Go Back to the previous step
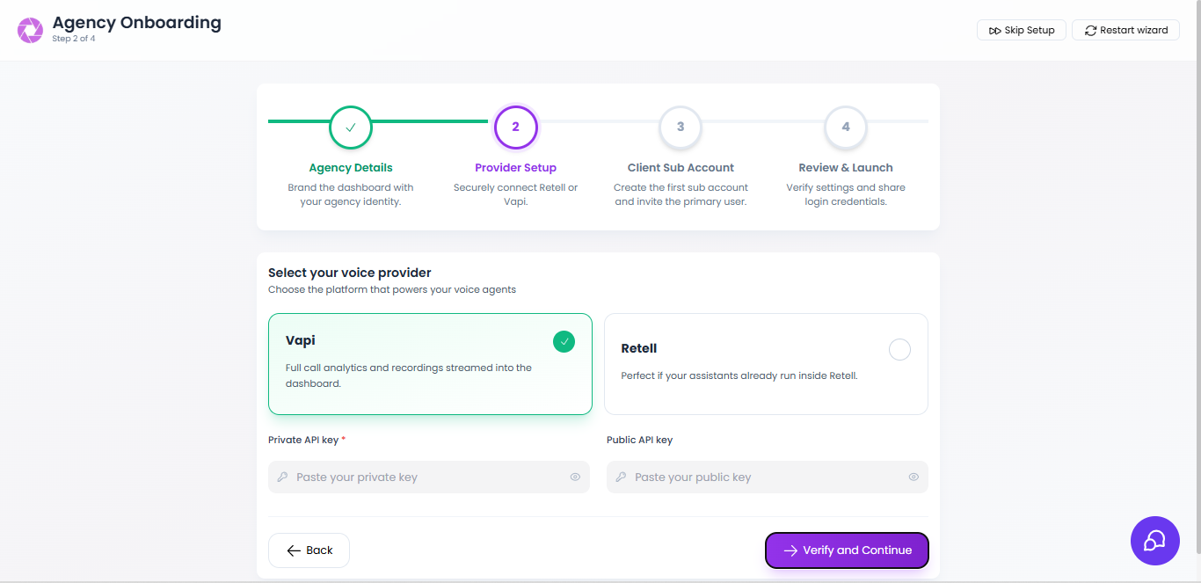 309,550
